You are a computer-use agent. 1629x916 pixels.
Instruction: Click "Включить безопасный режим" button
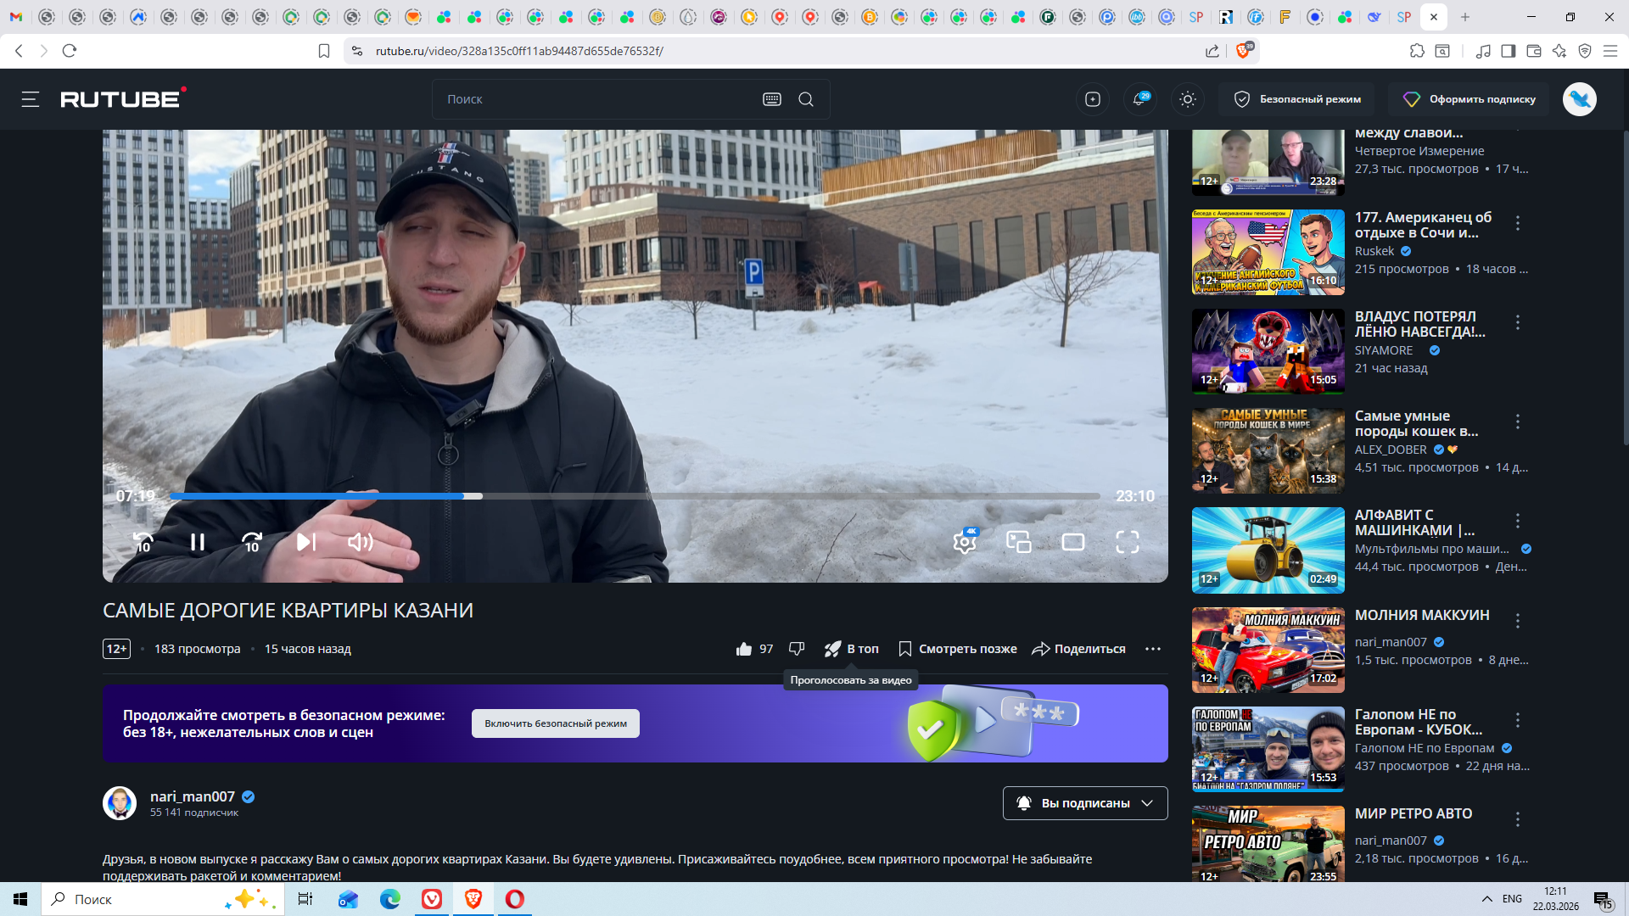(555, 723)
